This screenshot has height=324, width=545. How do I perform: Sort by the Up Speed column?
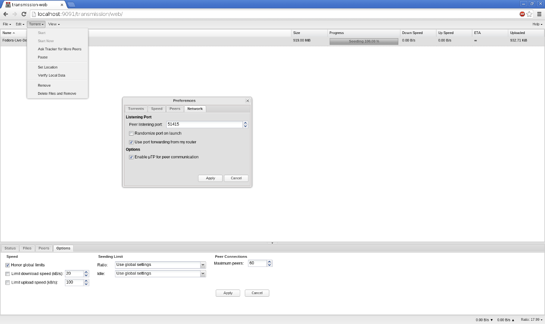pyautogui.click(x=454, y=33)
